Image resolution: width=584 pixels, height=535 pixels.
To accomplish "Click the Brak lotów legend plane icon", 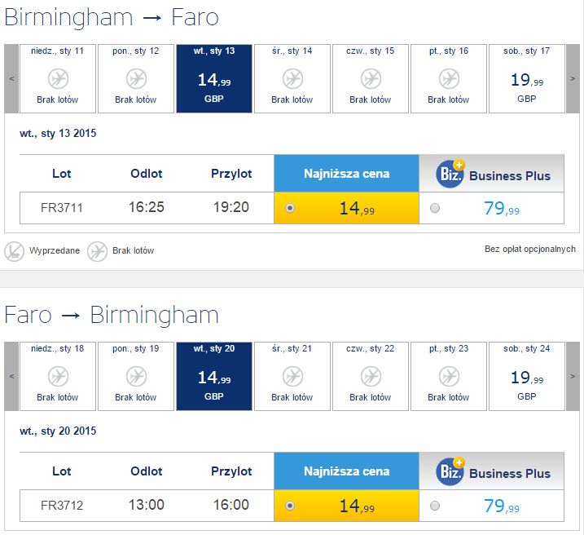I will click(97, 251).
